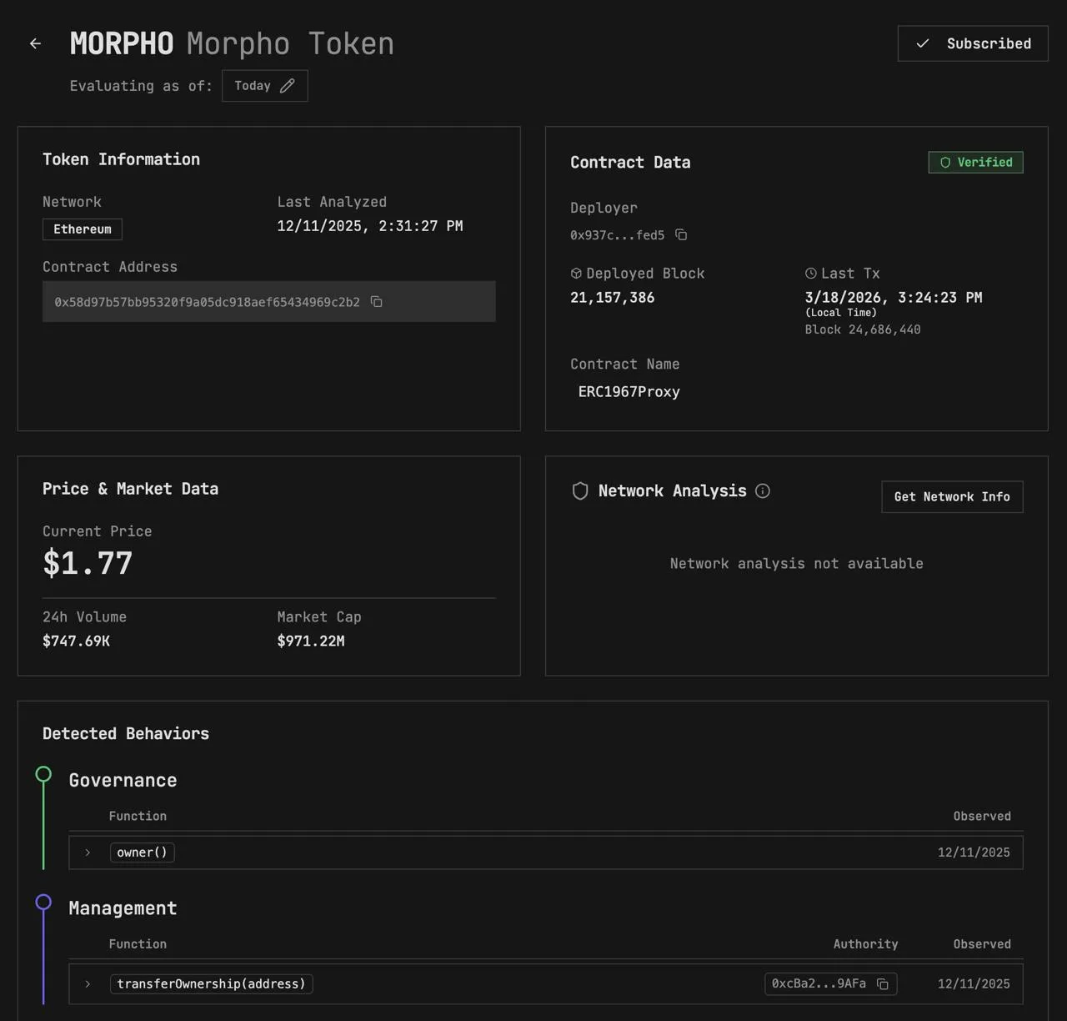
Task: Select the Ethereum network chip
Action: (82, 229)
